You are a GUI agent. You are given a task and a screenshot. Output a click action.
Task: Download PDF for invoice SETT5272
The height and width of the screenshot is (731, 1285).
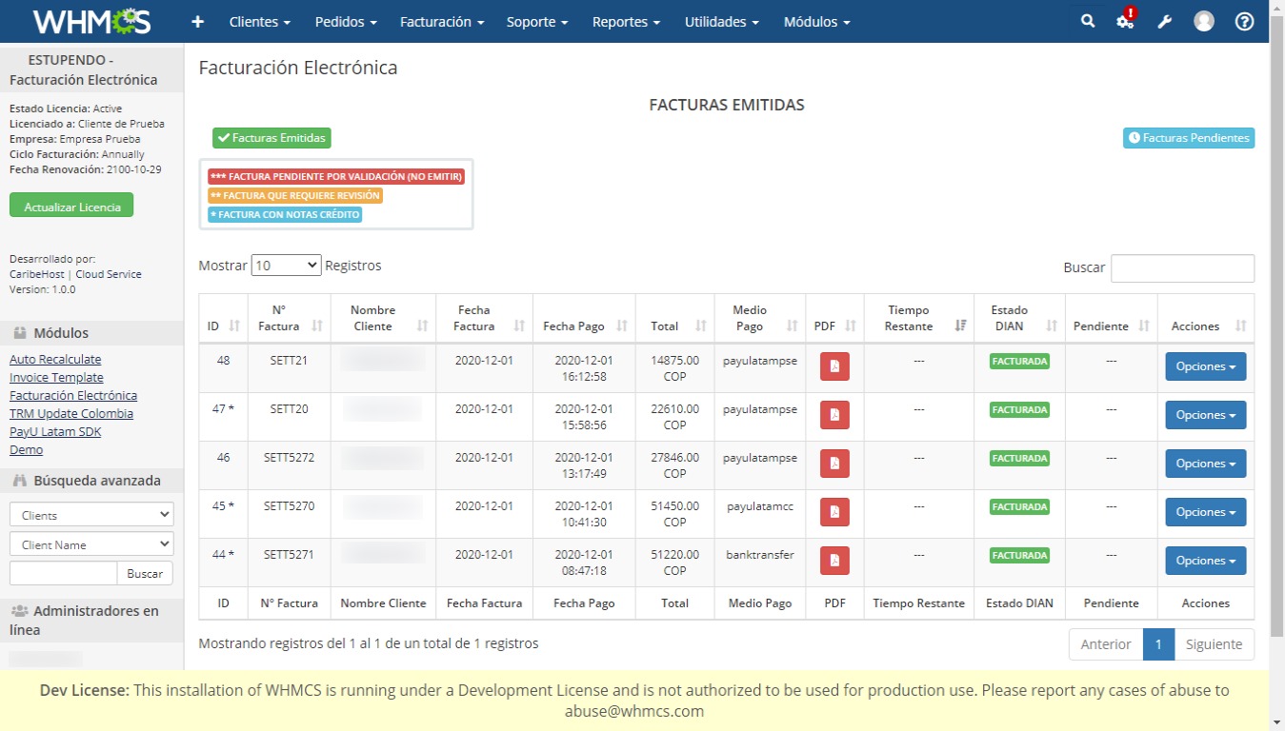[834, 464]
